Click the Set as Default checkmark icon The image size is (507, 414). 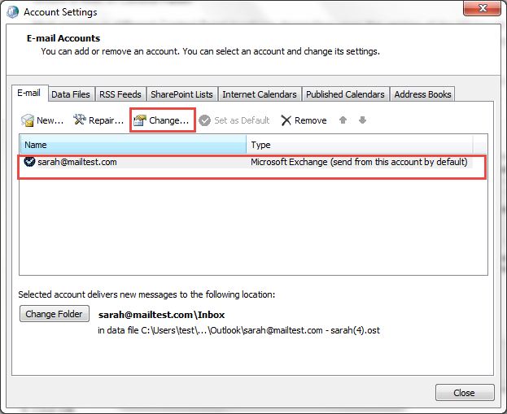tap(204, 120)
